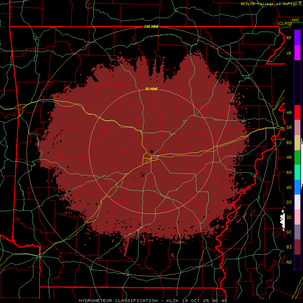Viewport: 303px width, 303px height.
Task: Click the black radar site dot at center
Action: pyautogui.click(x=151, y=151)
